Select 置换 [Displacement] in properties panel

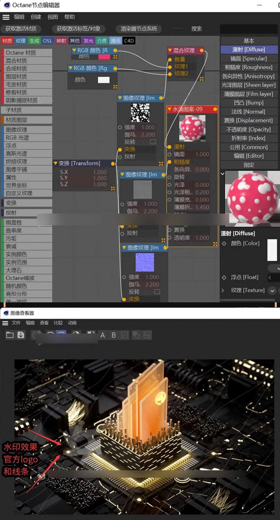(249, 120)
